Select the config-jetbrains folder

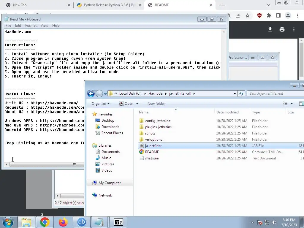[158, 121]
